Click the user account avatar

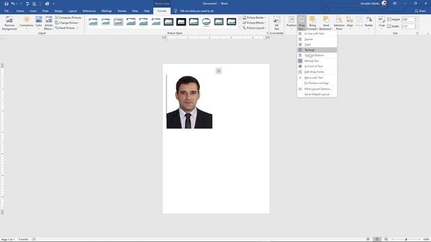point(385,3)
